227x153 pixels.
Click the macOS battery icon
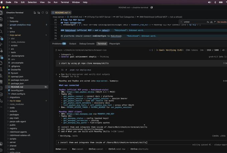[221, 2]
